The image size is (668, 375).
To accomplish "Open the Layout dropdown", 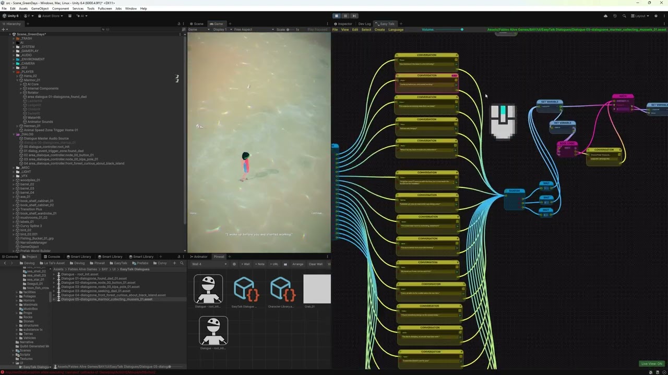I will tap(640, 16).
